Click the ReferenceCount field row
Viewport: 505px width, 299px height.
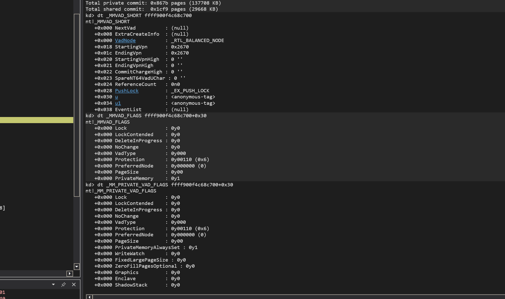point(137,84)
